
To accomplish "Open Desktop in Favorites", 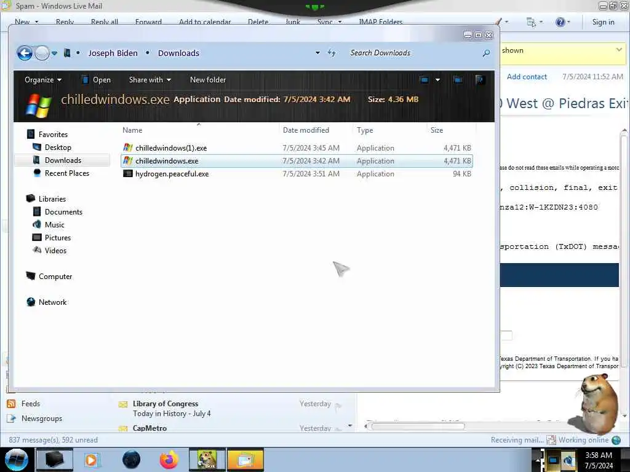I will coord(58,147).
